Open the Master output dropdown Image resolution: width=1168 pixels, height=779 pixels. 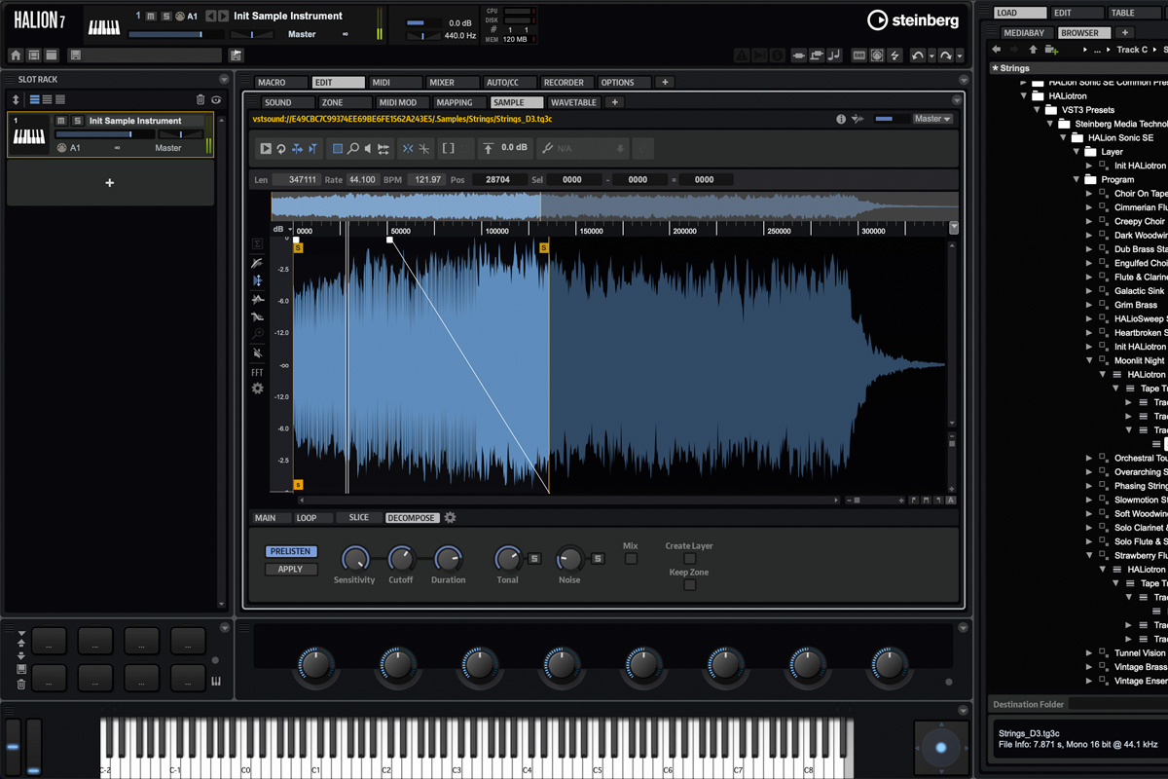point(931,119)
